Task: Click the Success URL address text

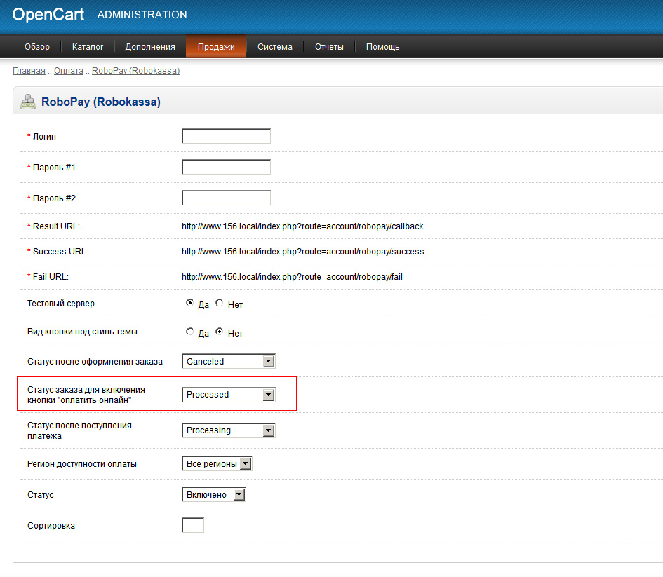Action: click(303, 252)
